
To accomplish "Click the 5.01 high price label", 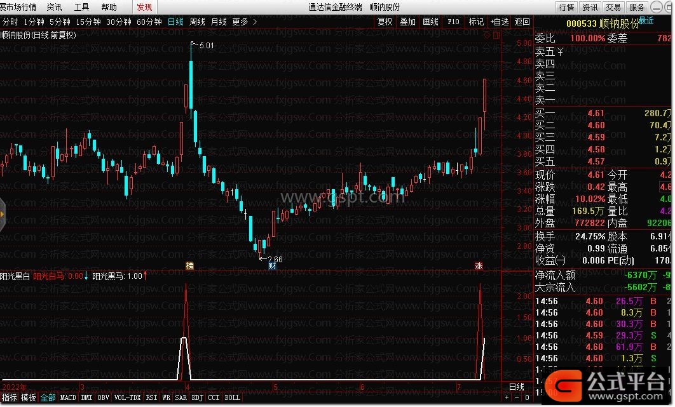I will [207, 46].
